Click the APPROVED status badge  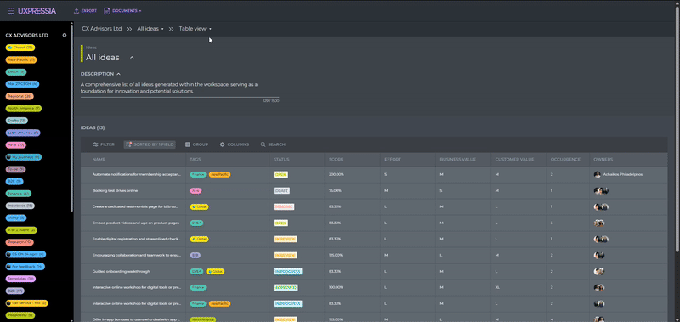(286, 287)
